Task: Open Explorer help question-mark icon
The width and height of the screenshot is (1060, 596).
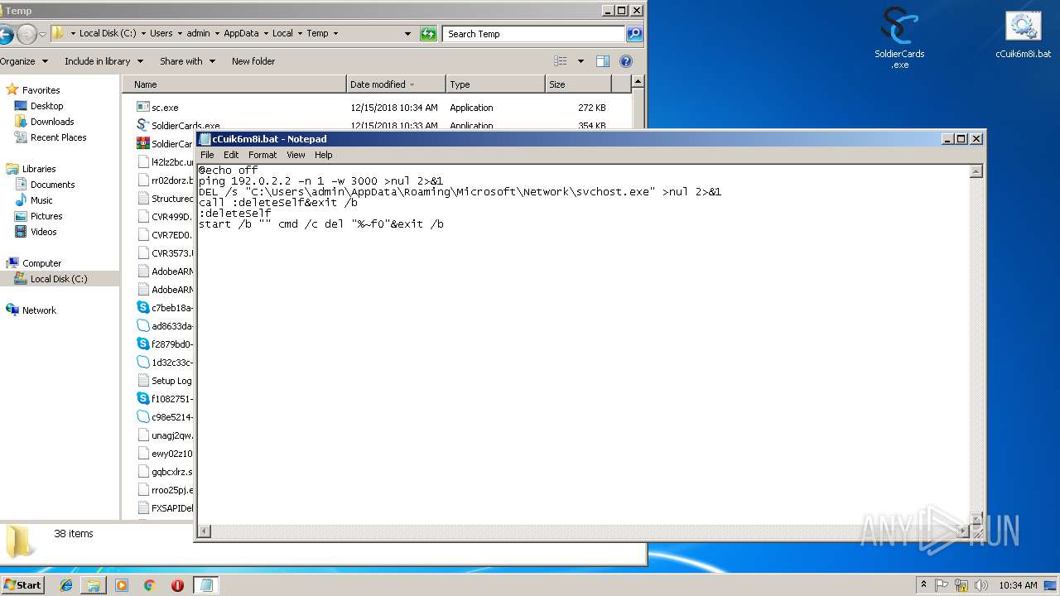Action: coord(626,61)
